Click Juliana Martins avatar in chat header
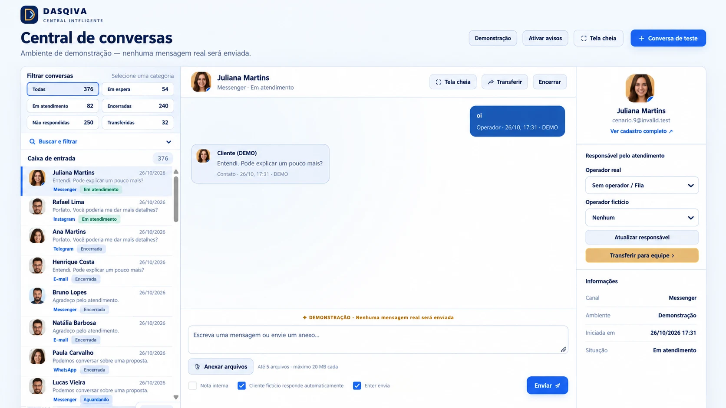 [x=201, y=82]
